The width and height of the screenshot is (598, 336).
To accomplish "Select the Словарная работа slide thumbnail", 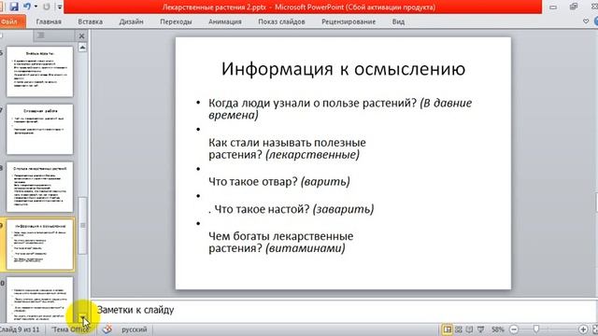I will tap(39, 129).
